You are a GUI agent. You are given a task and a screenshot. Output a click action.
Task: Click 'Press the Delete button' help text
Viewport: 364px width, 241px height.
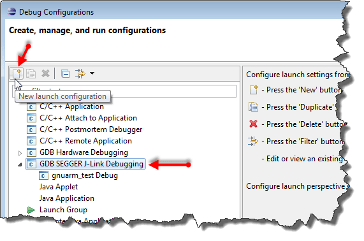pyautogui.click(x=304, y=124)
